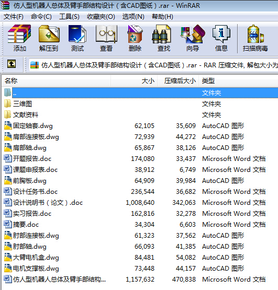
Task: Click the AutoCAD 图形 type of 前胸板.dwg row
Action: 223,181
